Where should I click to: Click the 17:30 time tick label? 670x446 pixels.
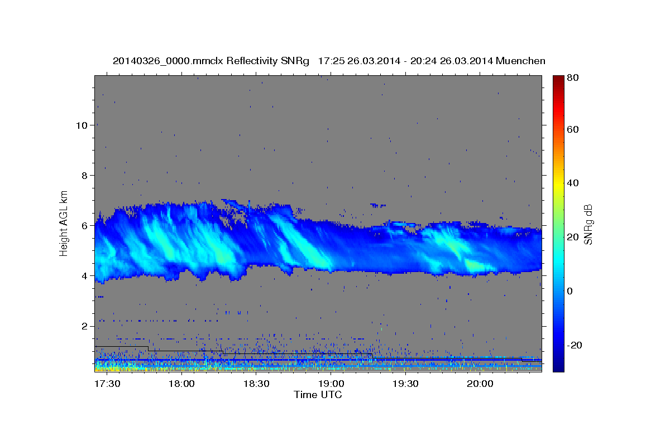107,384
